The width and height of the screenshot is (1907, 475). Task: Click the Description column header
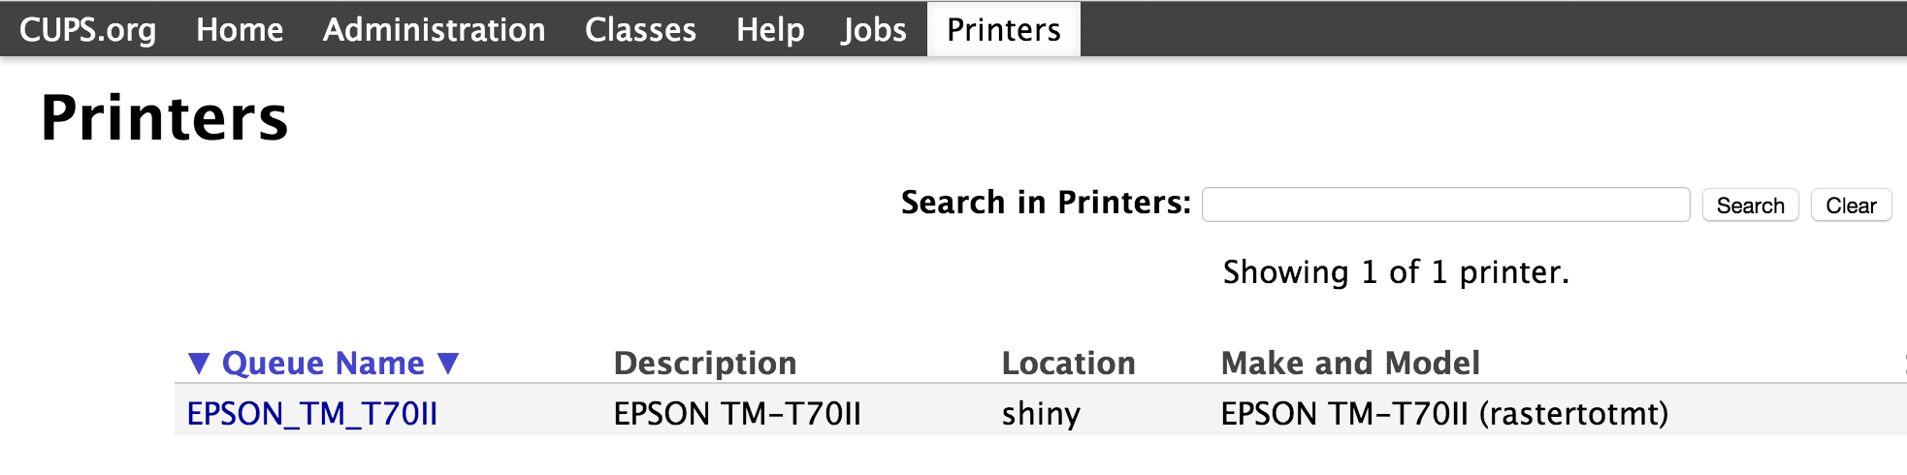point(705,364)
